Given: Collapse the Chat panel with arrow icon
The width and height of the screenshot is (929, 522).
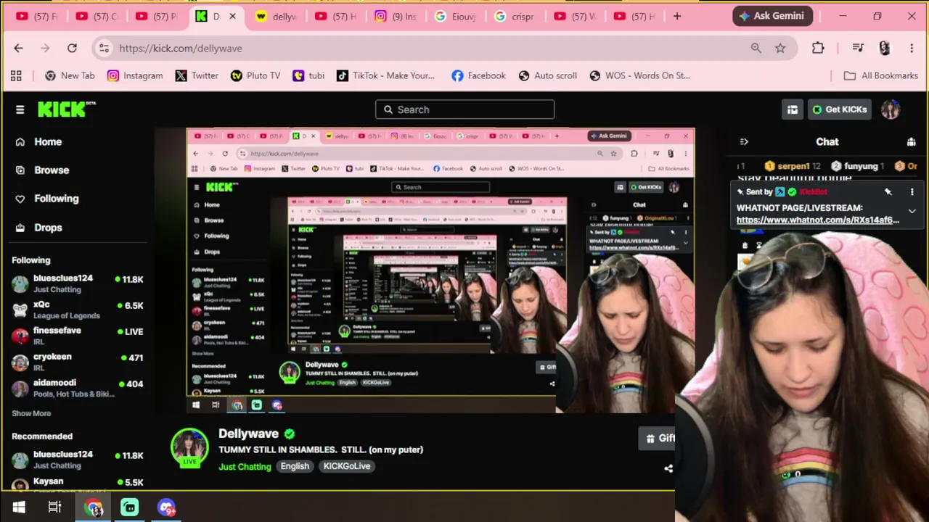Looking at the screenshot, I should [x=743, y=142].
